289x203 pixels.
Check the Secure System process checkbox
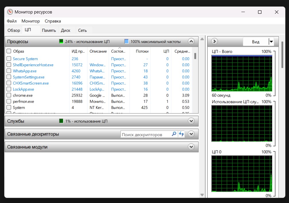point(9,58)
